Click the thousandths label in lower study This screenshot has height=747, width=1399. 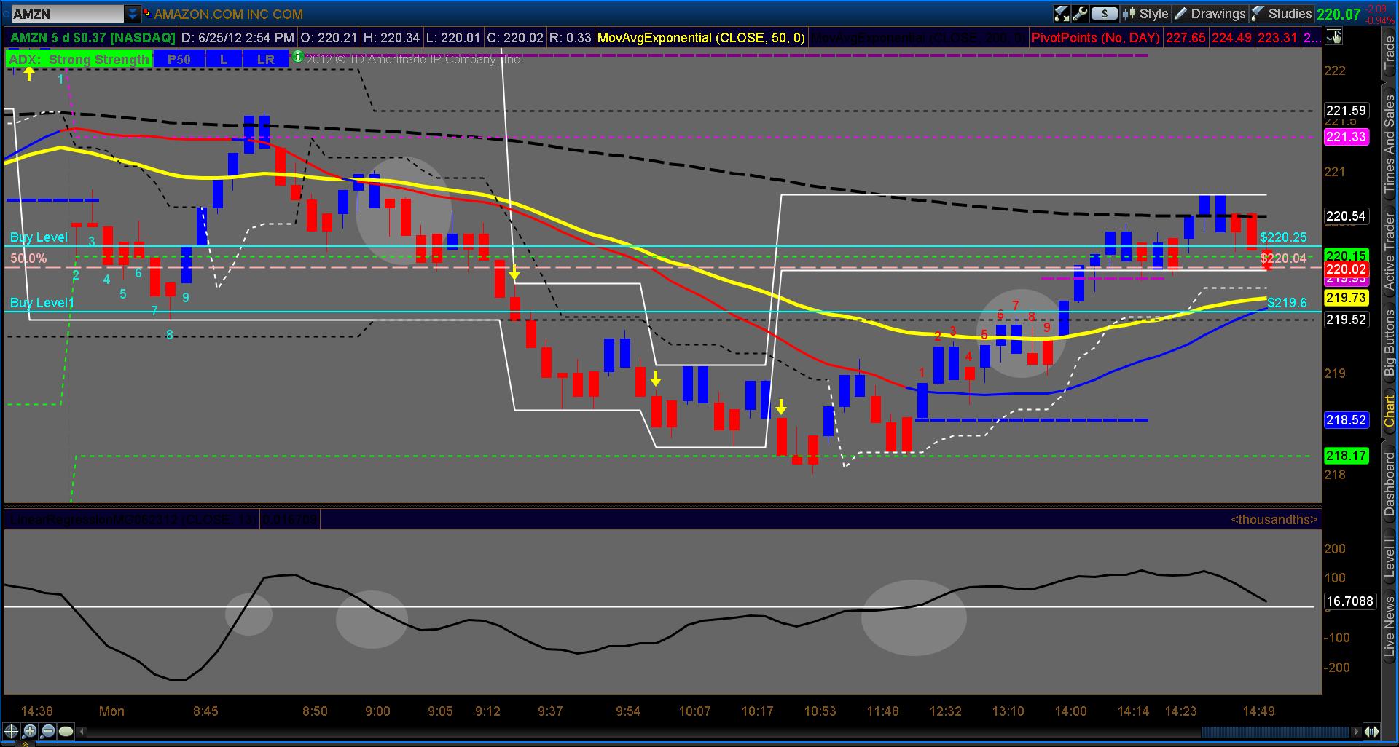coord(1274,520)
